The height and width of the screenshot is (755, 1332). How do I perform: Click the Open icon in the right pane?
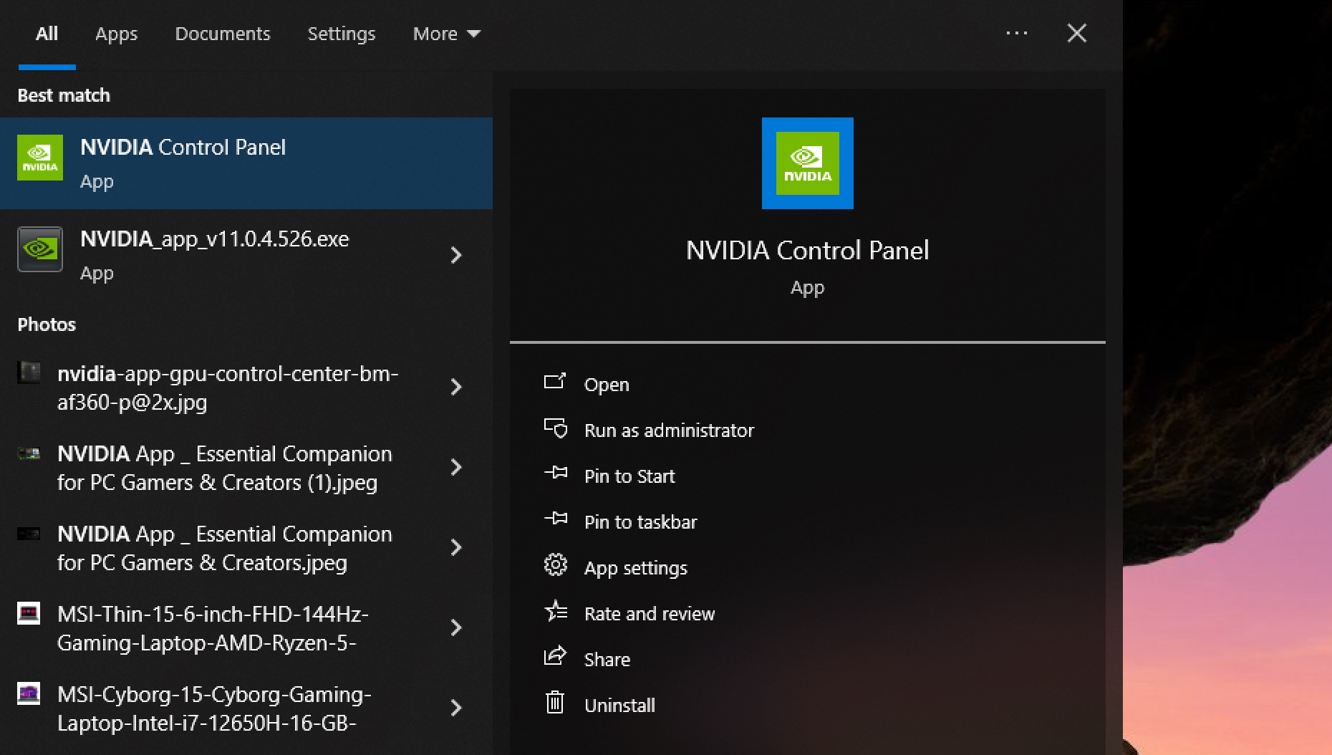coord(555,383)
